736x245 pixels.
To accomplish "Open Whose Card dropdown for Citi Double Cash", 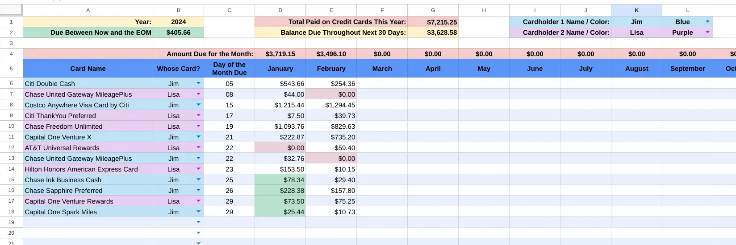I will click(x=198, y=83).
